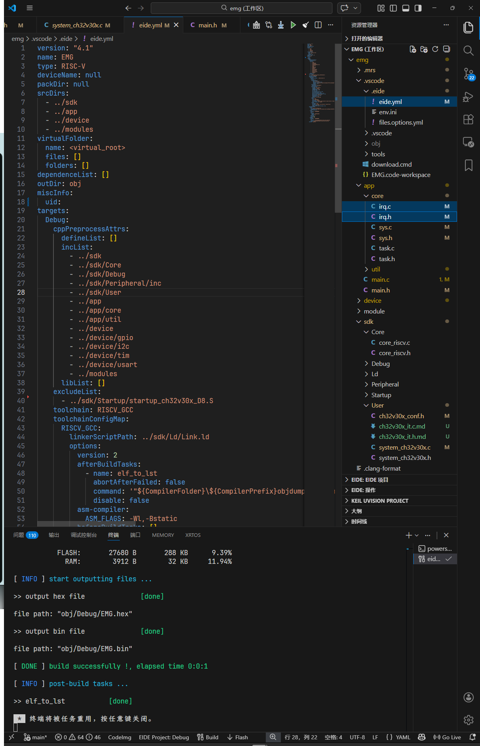Open Source Control view with badge 22

(468, 73)
